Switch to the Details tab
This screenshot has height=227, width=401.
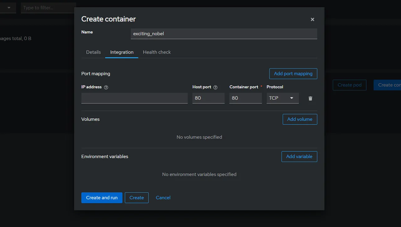click(x=93, y=52)
